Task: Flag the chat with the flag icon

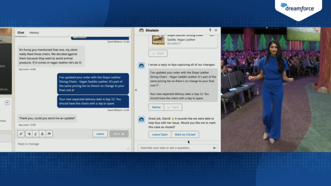Action: (49, 134)
